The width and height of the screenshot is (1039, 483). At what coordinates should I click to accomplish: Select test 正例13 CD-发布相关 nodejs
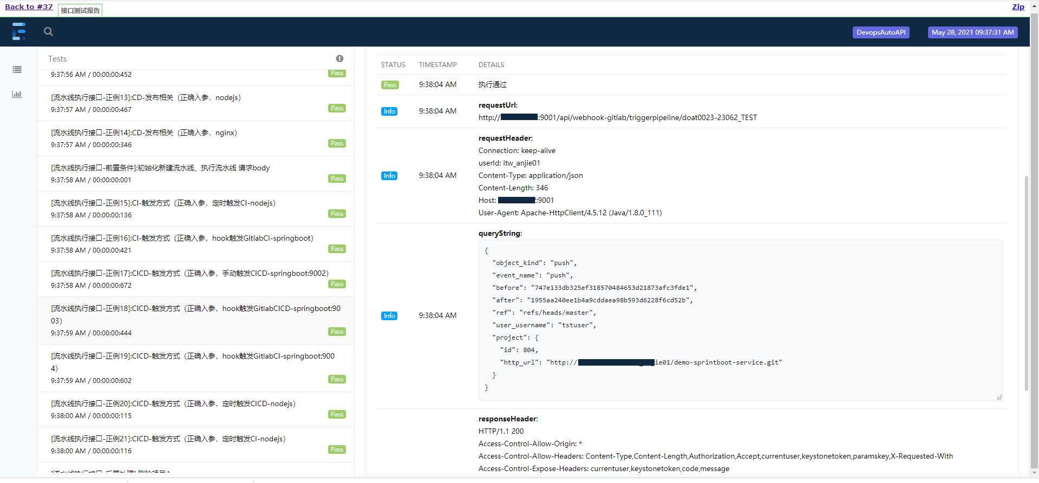point(195,103)
